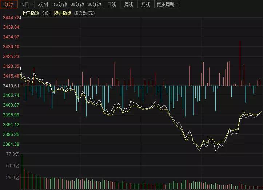Switch to 周线 weekly view
Screen dimensions: 263x190
tap(129, 4)
